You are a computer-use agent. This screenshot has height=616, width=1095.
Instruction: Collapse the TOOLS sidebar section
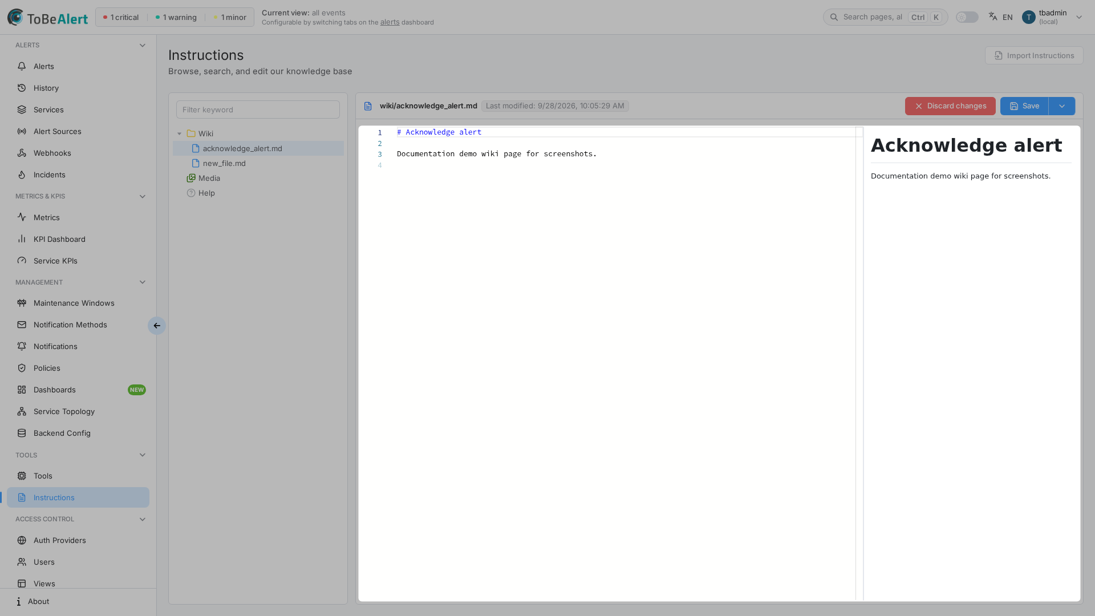143,455
